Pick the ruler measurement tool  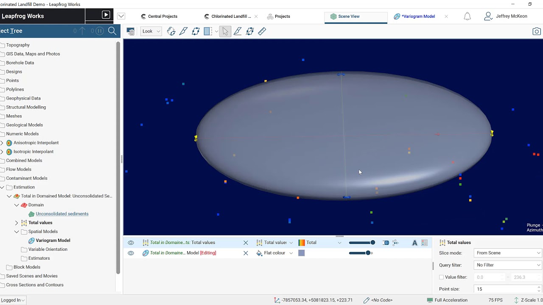[x=262, y=31]
